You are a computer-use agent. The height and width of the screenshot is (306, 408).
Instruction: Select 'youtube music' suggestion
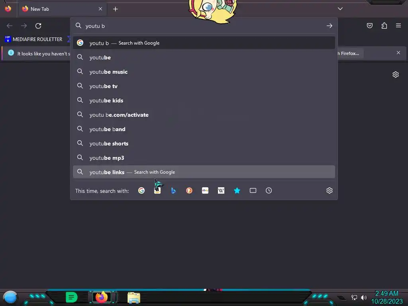204,72
